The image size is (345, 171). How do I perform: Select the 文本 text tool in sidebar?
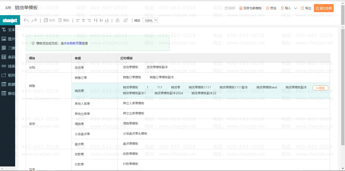pos(8,30)
